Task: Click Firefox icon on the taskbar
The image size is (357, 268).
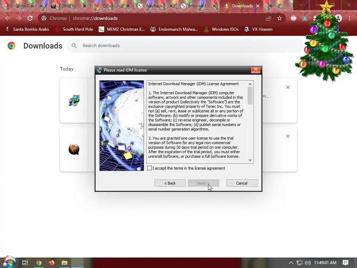Action: click(x=52, y=263)
